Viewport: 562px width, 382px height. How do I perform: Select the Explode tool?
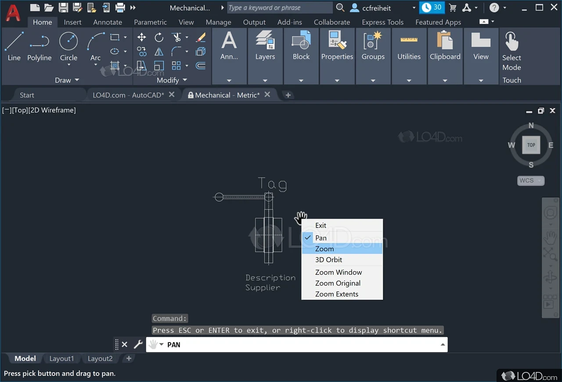[201, 51]
